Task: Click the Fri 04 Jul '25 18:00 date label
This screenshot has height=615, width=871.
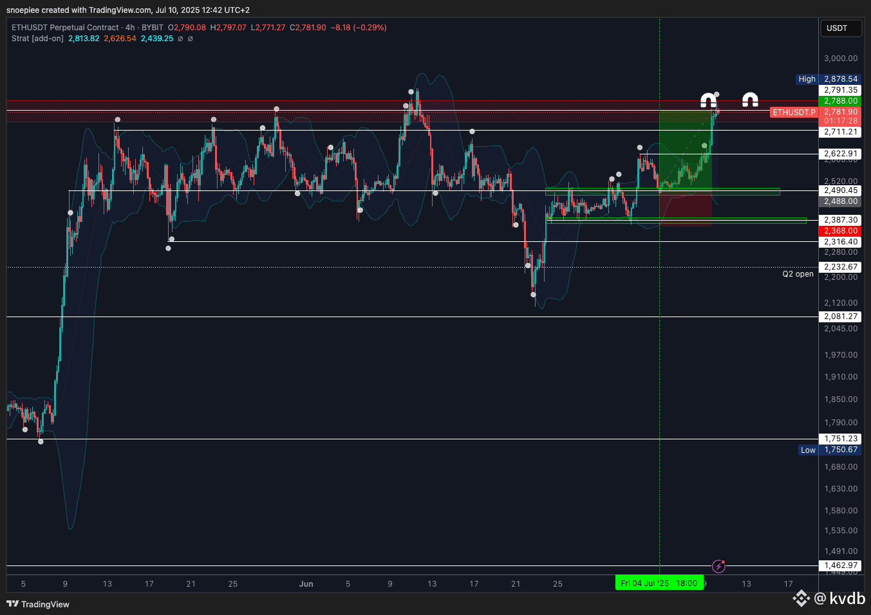Action: (659, 583)
